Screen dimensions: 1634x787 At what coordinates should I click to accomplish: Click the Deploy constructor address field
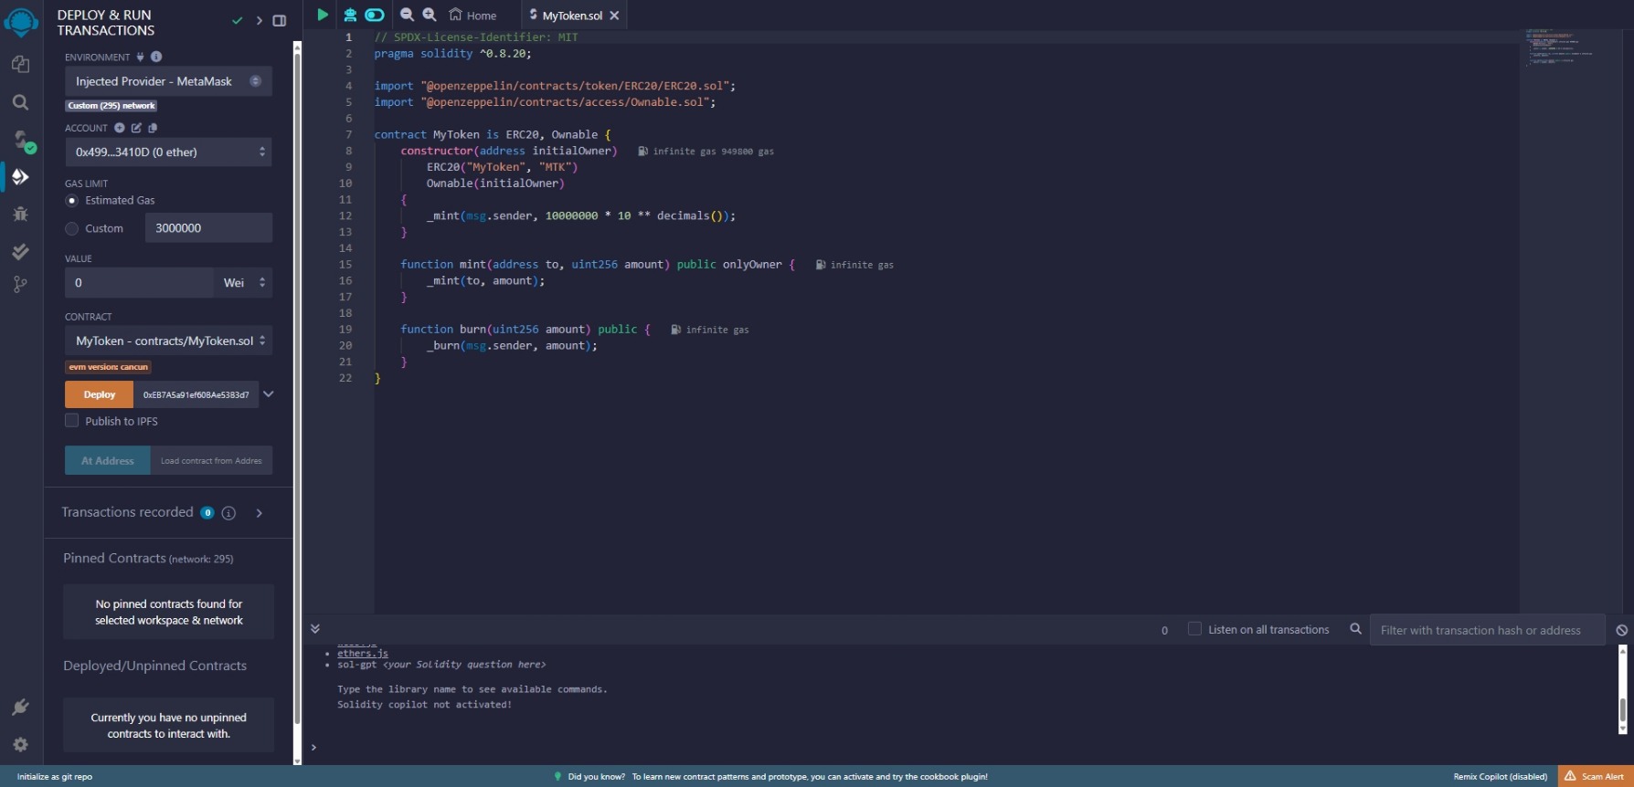point(196,394)
